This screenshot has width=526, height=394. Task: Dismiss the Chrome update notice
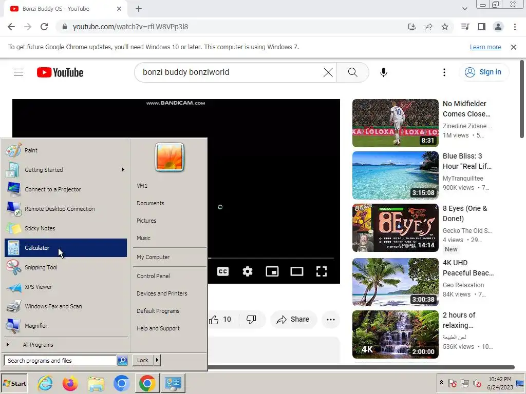click(x=514, y=47)
